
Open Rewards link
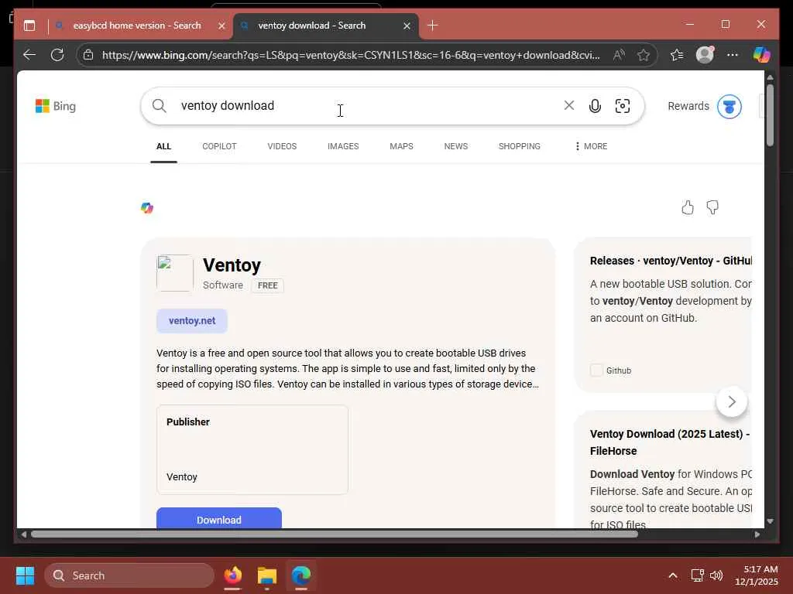pos(688,106)
